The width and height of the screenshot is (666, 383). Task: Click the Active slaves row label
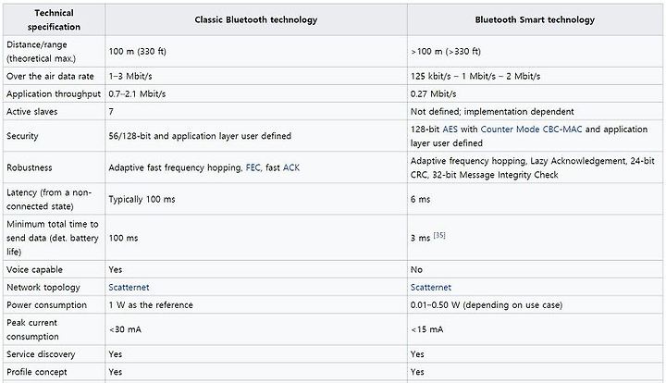[31, 112]
